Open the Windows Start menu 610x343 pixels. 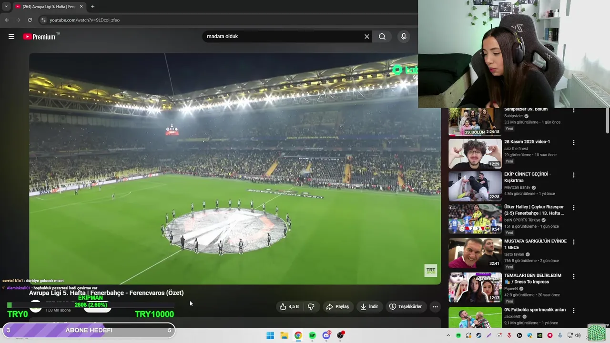coord(270,335)
